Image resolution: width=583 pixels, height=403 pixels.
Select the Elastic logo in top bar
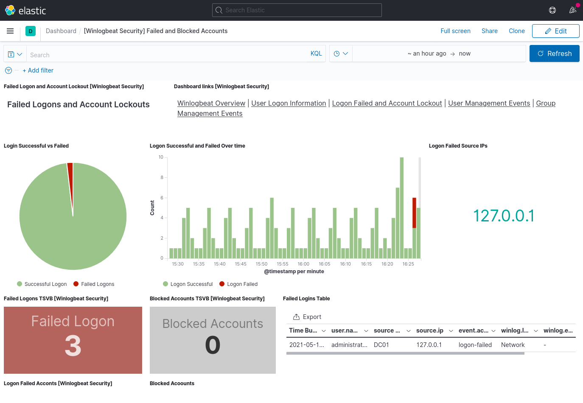(9, 10)
